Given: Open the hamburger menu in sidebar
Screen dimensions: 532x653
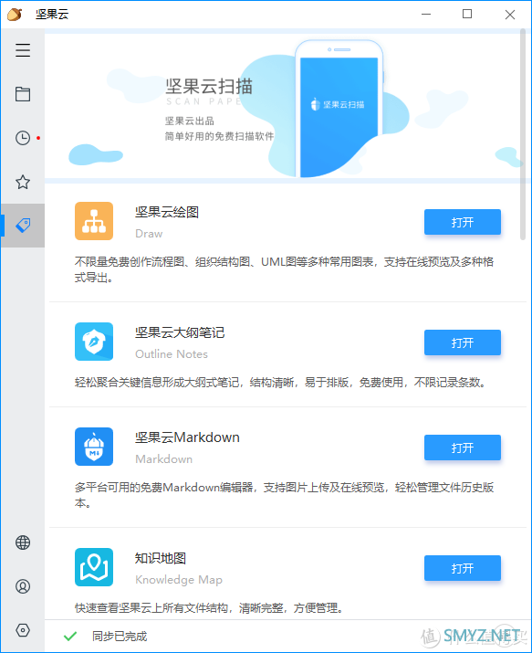Looking at the screenshot, I should point(23,50).
